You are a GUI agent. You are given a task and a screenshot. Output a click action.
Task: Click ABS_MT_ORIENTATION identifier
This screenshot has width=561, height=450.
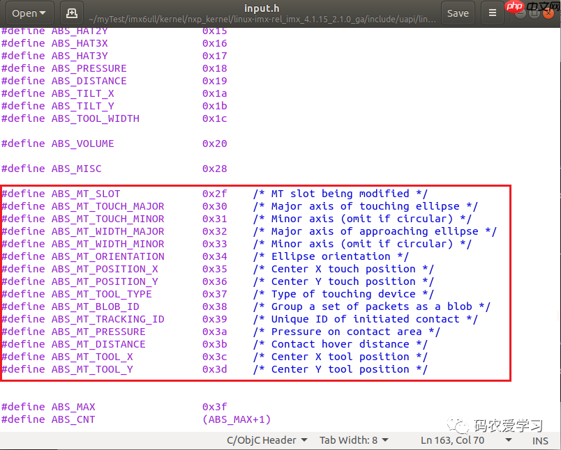(107, 256)
